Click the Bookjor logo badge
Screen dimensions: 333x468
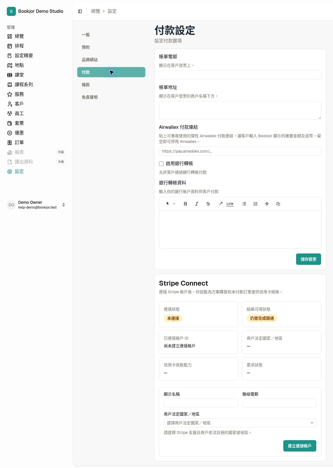click(11, 11)
